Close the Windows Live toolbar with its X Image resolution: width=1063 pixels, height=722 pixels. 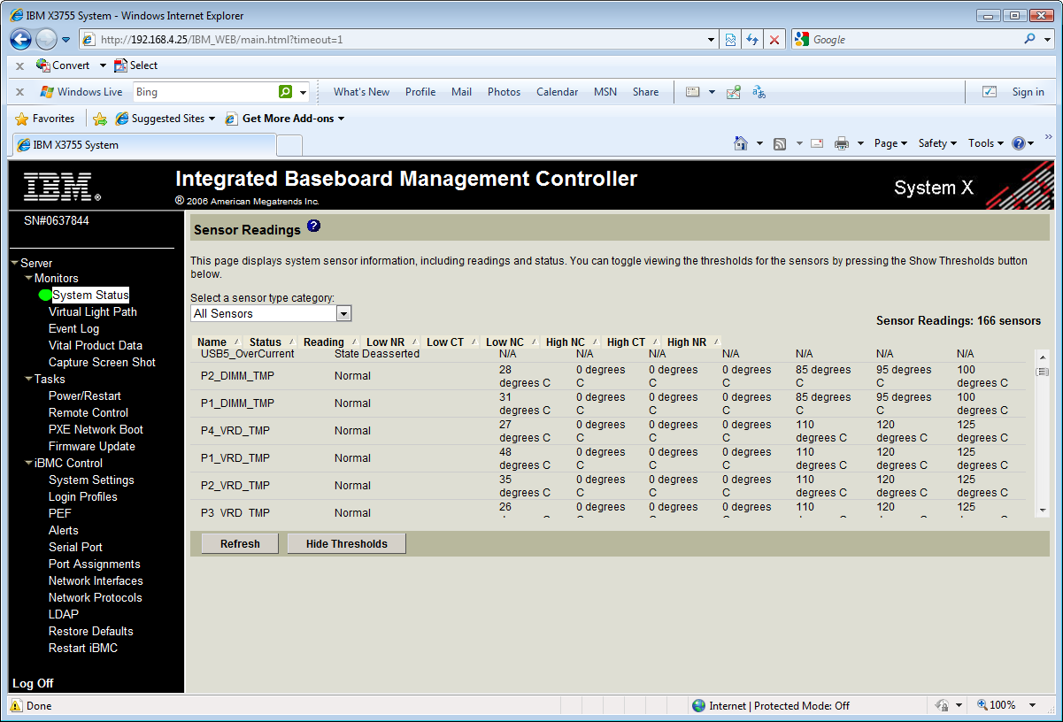19,92
